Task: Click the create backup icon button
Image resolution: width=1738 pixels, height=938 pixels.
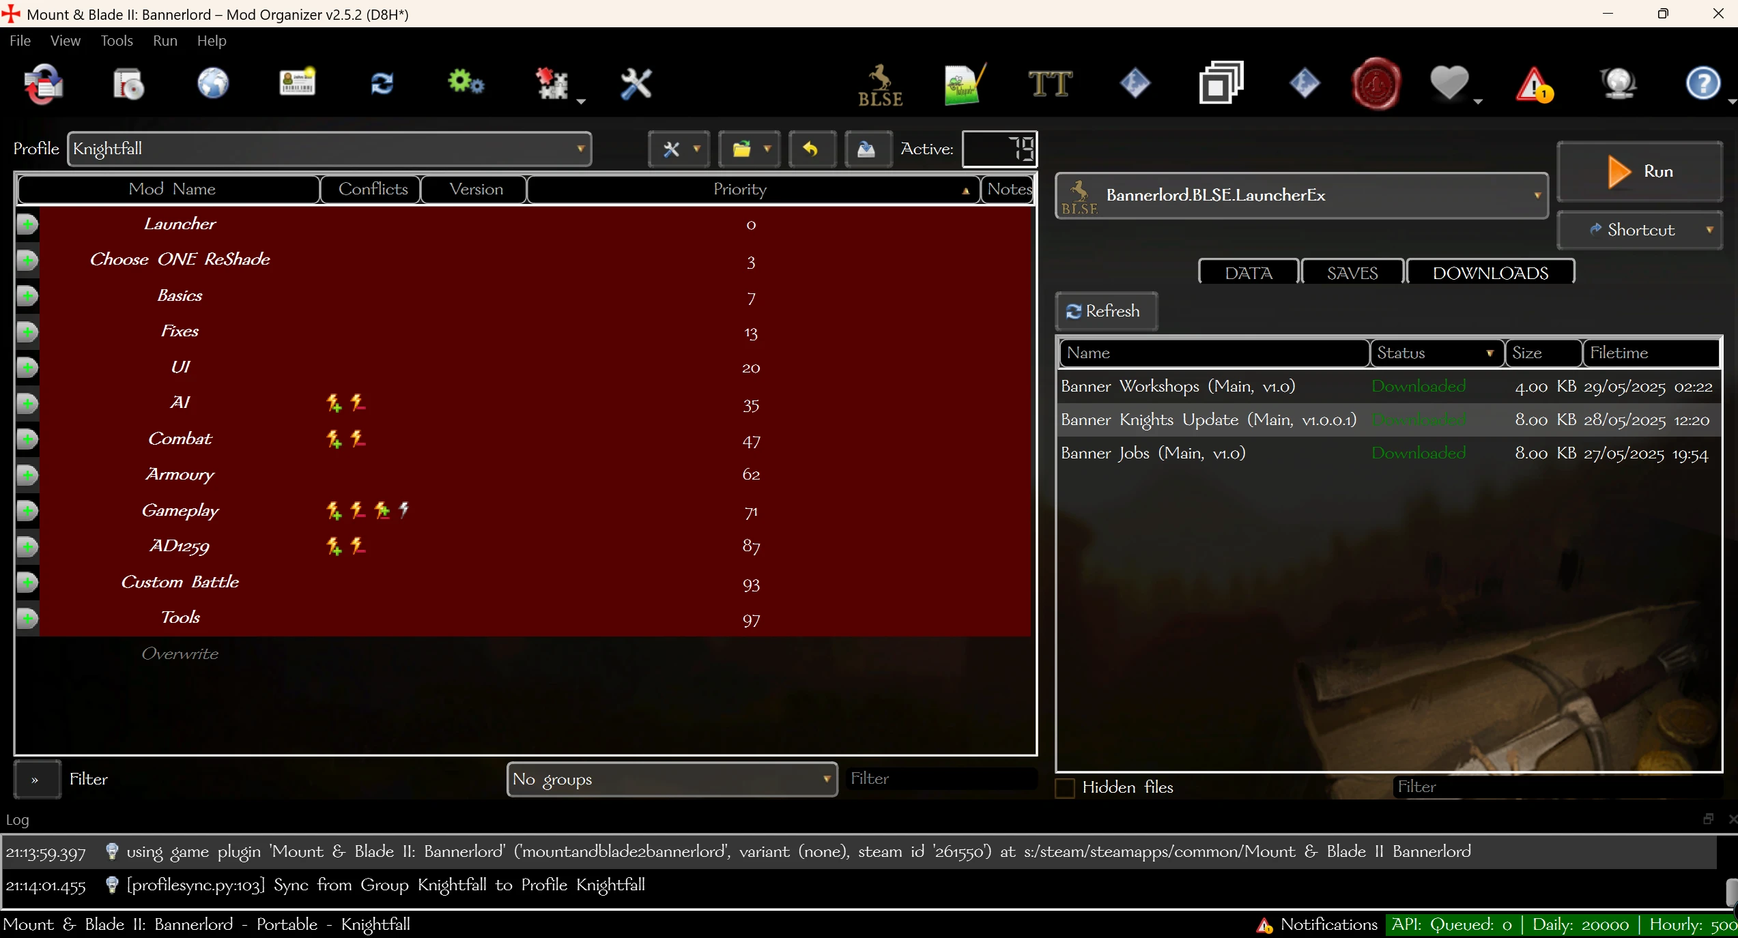Action: (867, 149)
